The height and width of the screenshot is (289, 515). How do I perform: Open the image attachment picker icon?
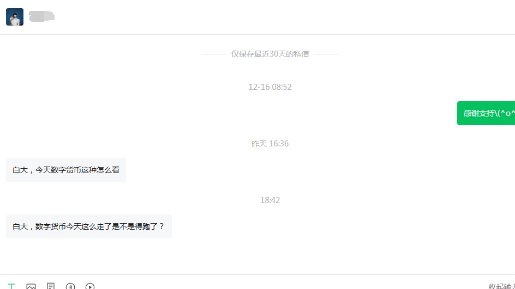pos(31,286)
